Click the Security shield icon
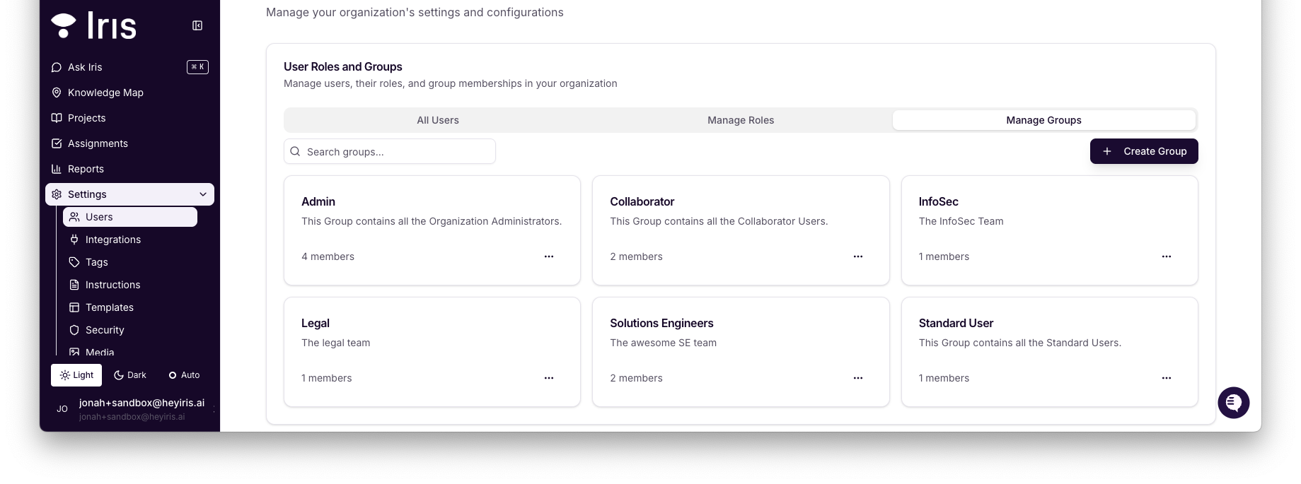 click(x=74, y=330)
